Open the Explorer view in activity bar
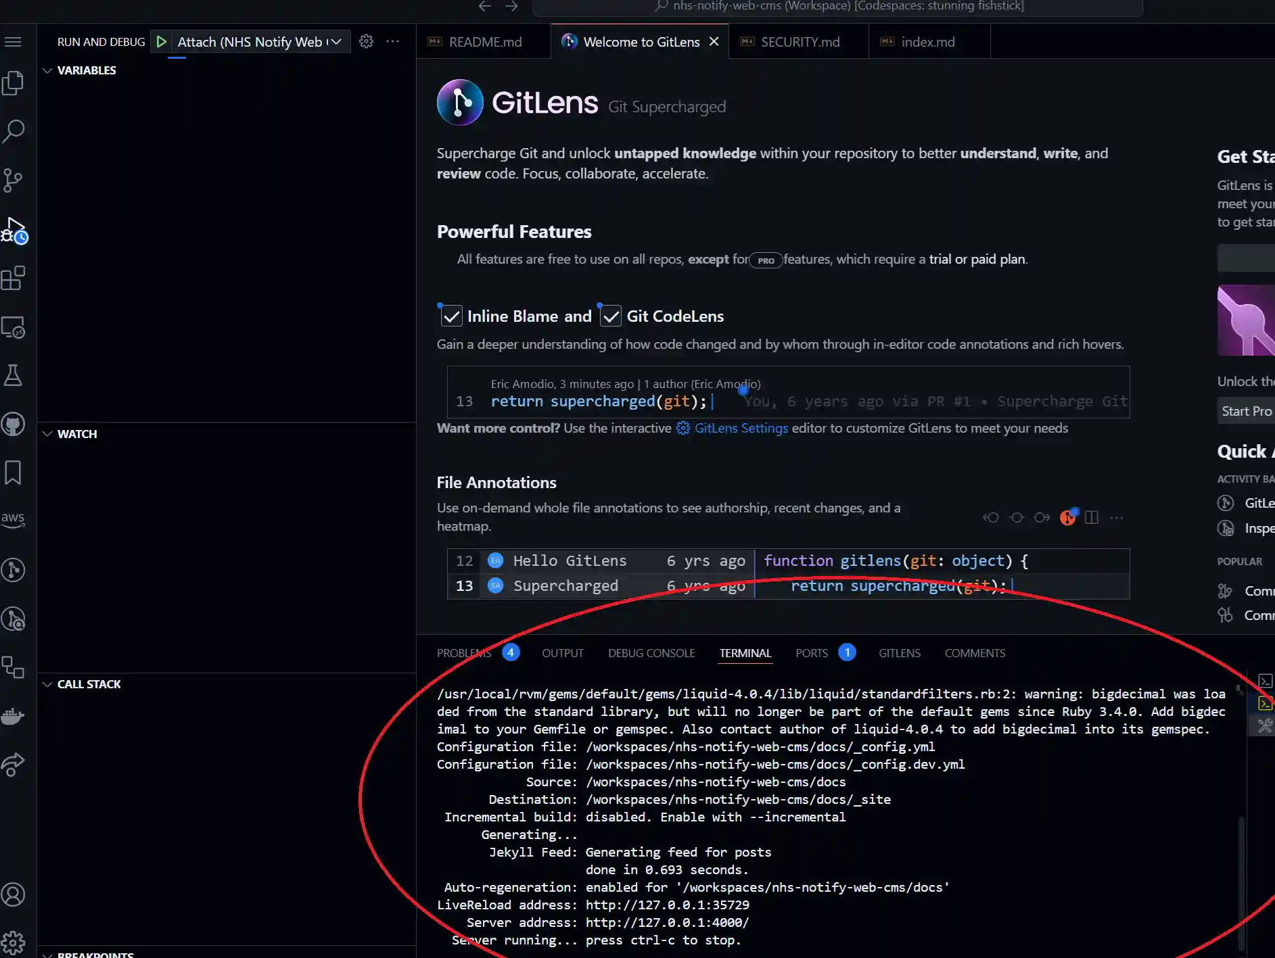Viewport: 1275px width, 958px height. click(x=14, y=82)
